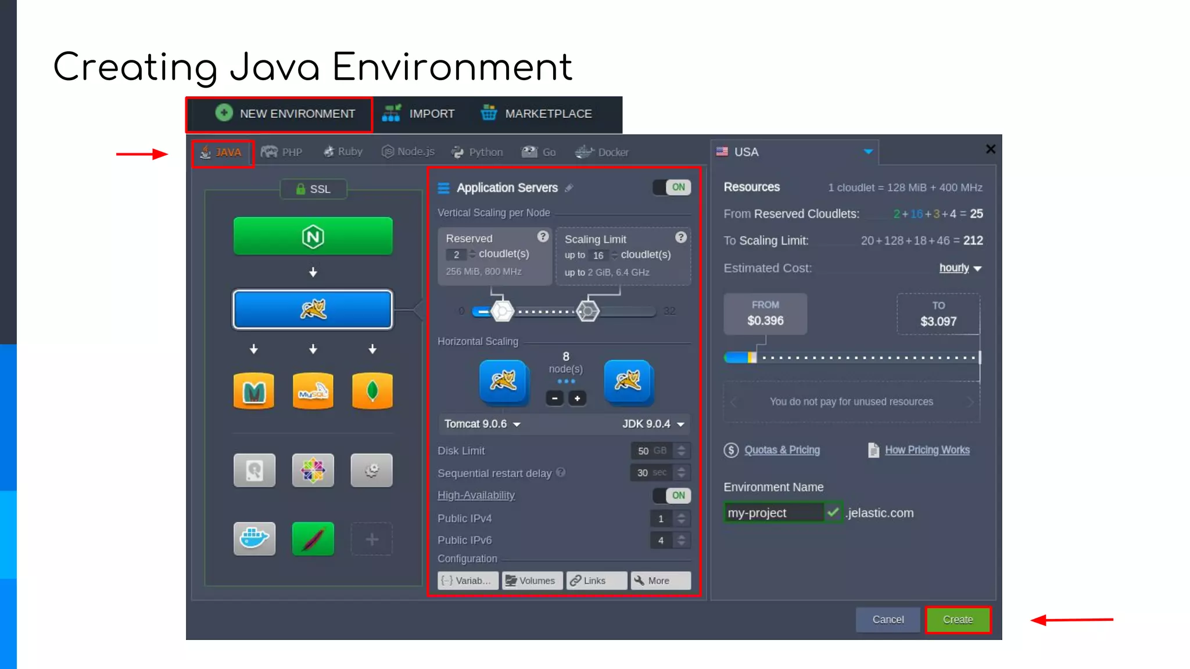Open the Quotas & Pricing link
Viewport: 1190px width, 669px height.
pos(782,450)
